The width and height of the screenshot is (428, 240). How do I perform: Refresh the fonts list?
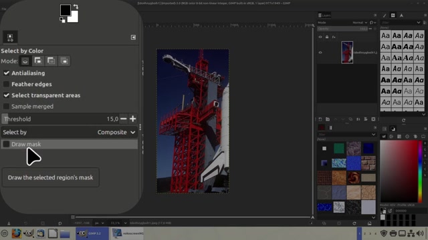tap(403, 120)
